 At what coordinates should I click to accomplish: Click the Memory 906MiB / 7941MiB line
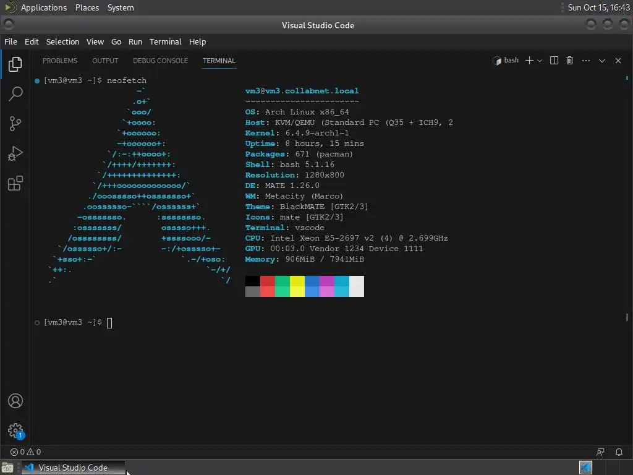pyautogui.click(x=304, y=259)
